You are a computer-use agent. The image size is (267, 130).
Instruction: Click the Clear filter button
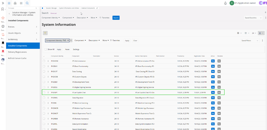pyautogui.click(x=135, y=40)
